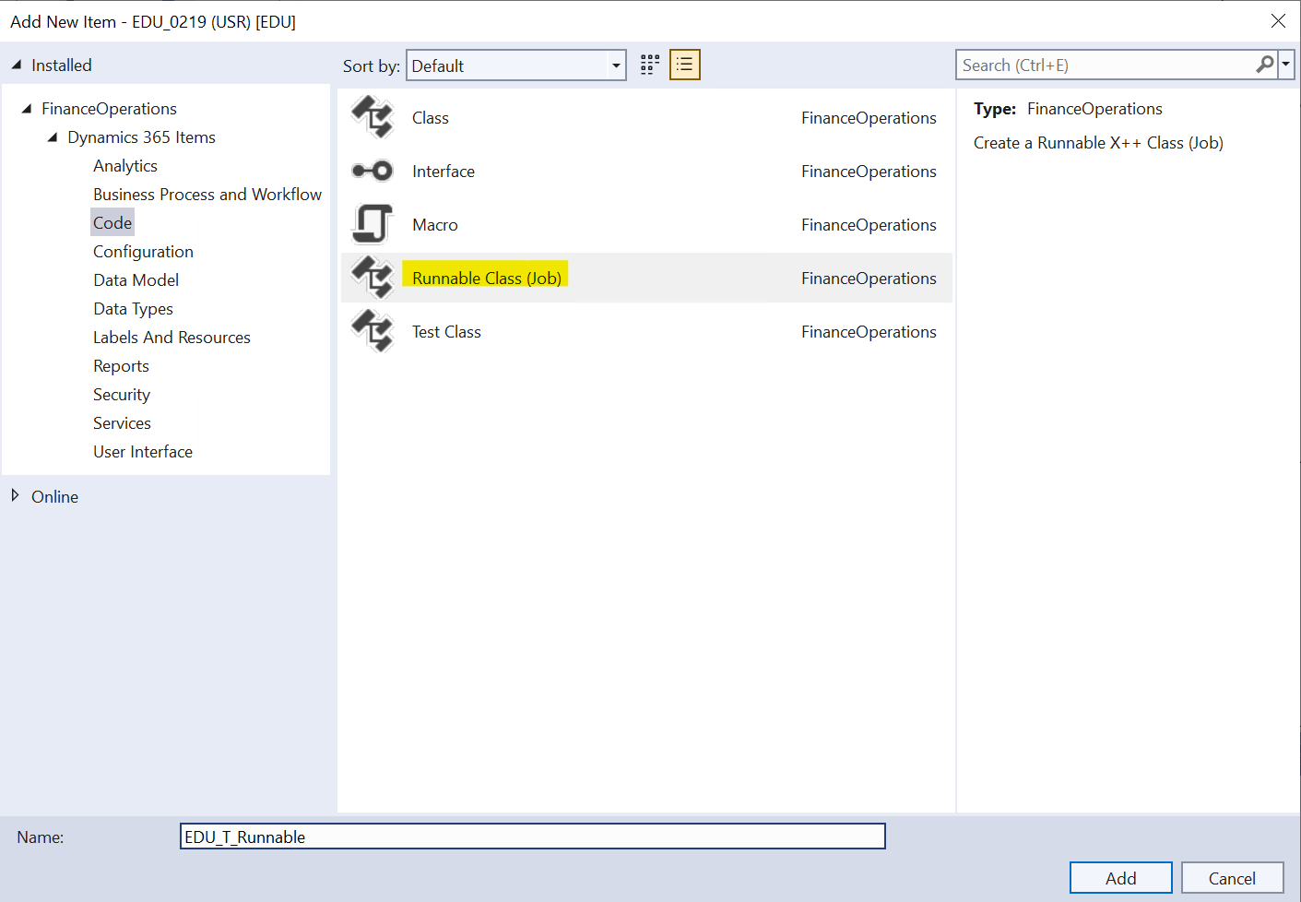Select Services category
This screenshot has width=1301, height=902.
tap(122, 423)
